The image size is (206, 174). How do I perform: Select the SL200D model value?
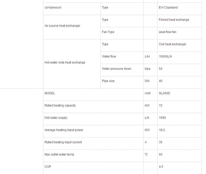(x=164, y=93)
